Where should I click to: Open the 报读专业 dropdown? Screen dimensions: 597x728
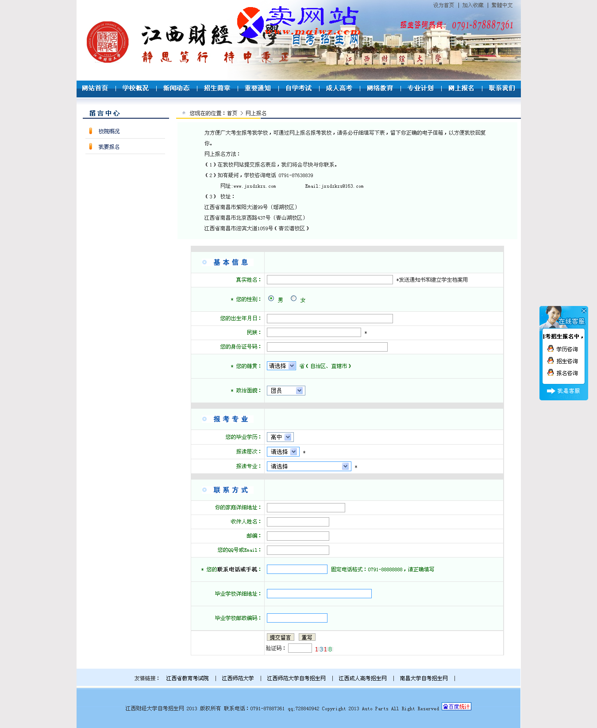(309, 466)
